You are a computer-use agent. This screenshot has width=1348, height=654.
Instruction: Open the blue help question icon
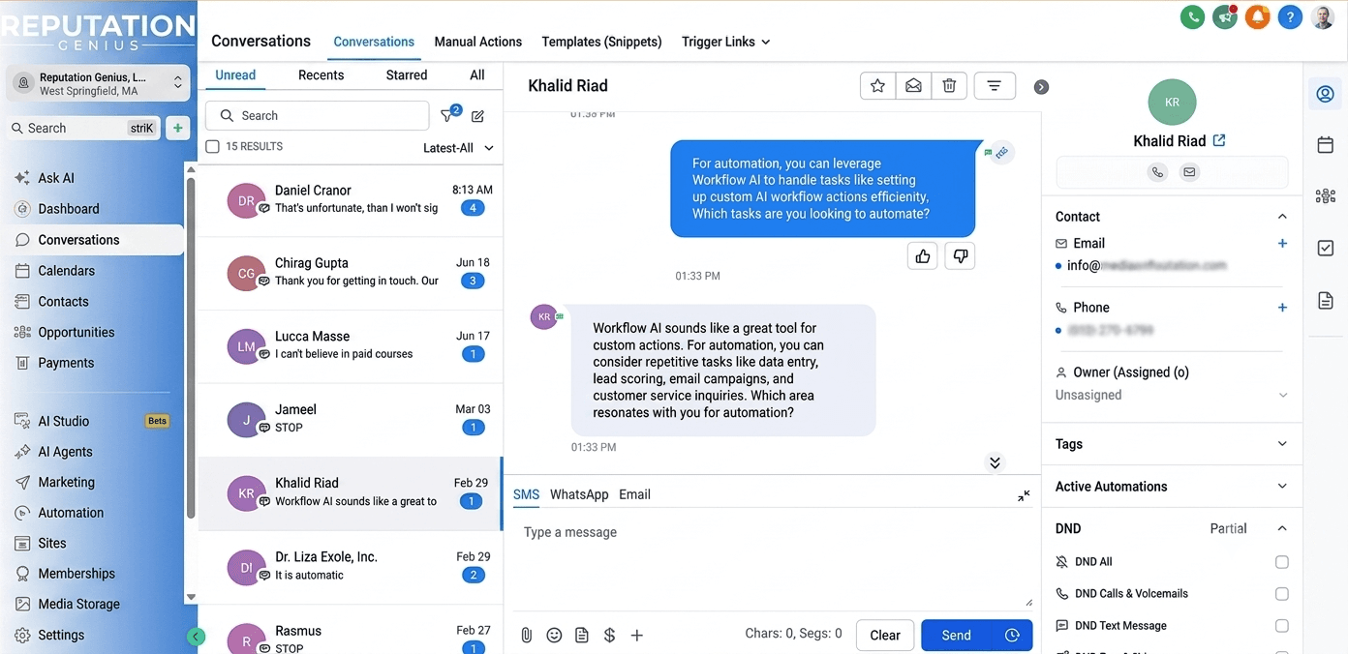[x=1290, y=16]
